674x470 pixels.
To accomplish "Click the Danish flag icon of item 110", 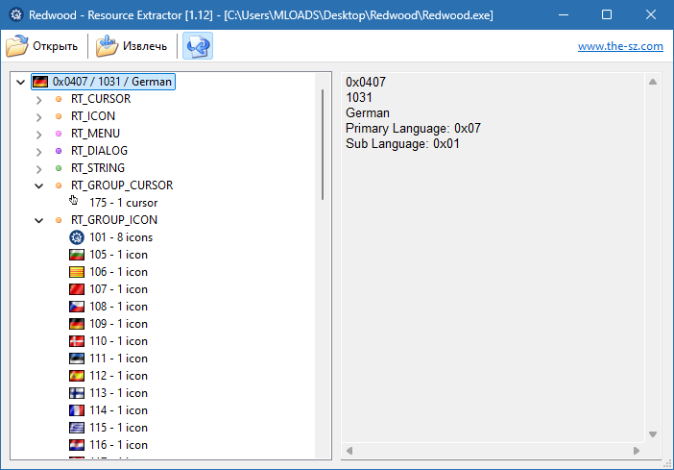I will tap(77, 341).
